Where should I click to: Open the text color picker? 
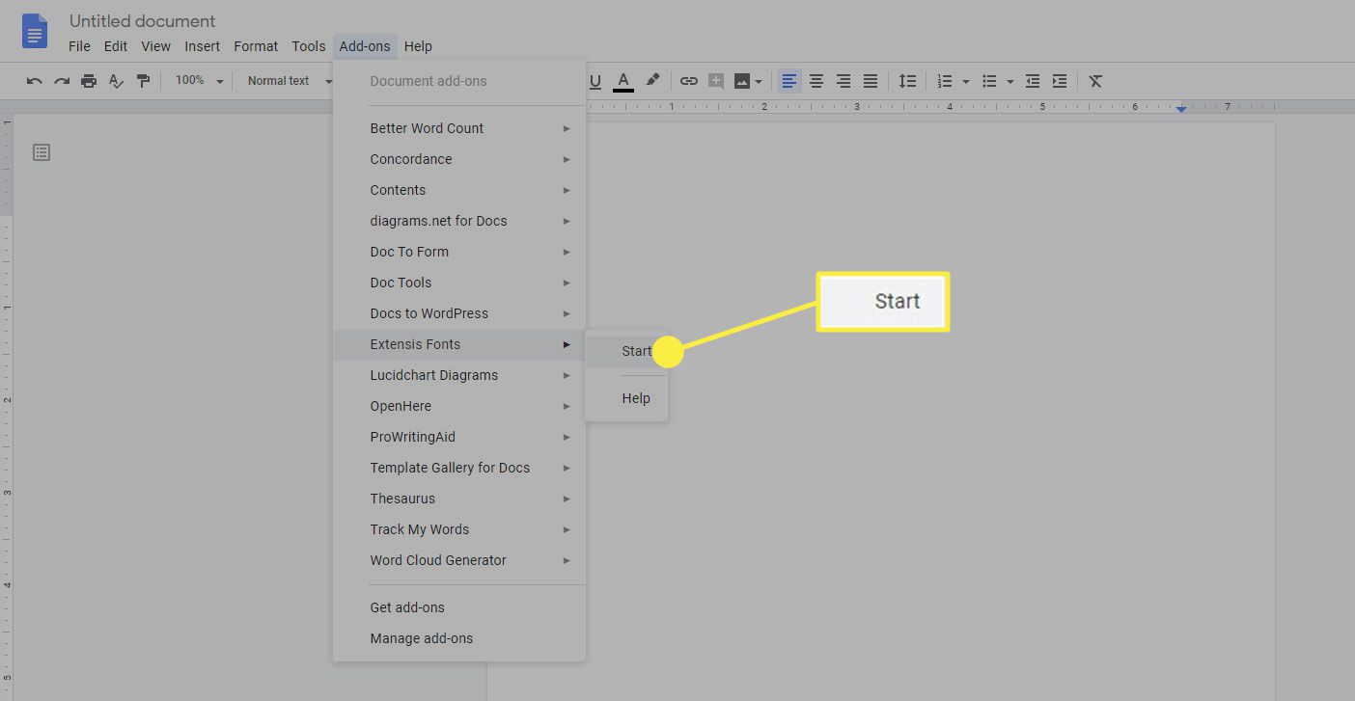[623, 81]
